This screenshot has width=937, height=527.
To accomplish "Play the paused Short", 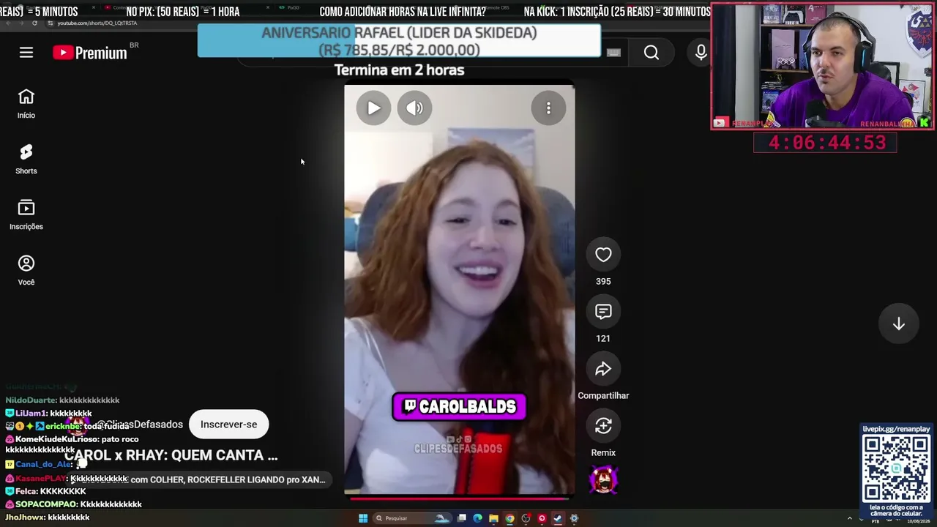I will click(x=373, y=108).
